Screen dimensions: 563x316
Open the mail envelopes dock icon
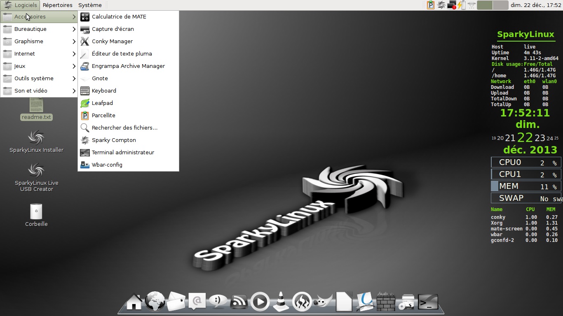click(x=176, y=302)
